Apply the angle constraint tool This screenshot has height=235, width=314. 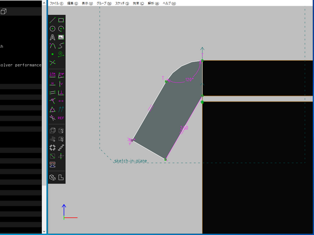pyautogui.click(x=61, y=75)
